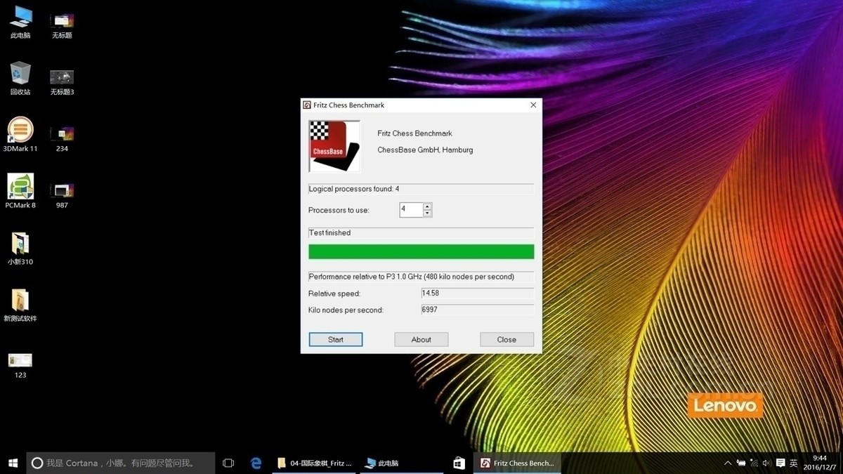Click the ChessBase logo in the dialog
Viewport: 843px width, 474px height.
click(334, 146)
